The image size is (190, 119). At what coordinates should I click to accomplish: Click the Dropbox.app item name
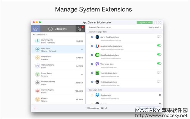(106, 95)
